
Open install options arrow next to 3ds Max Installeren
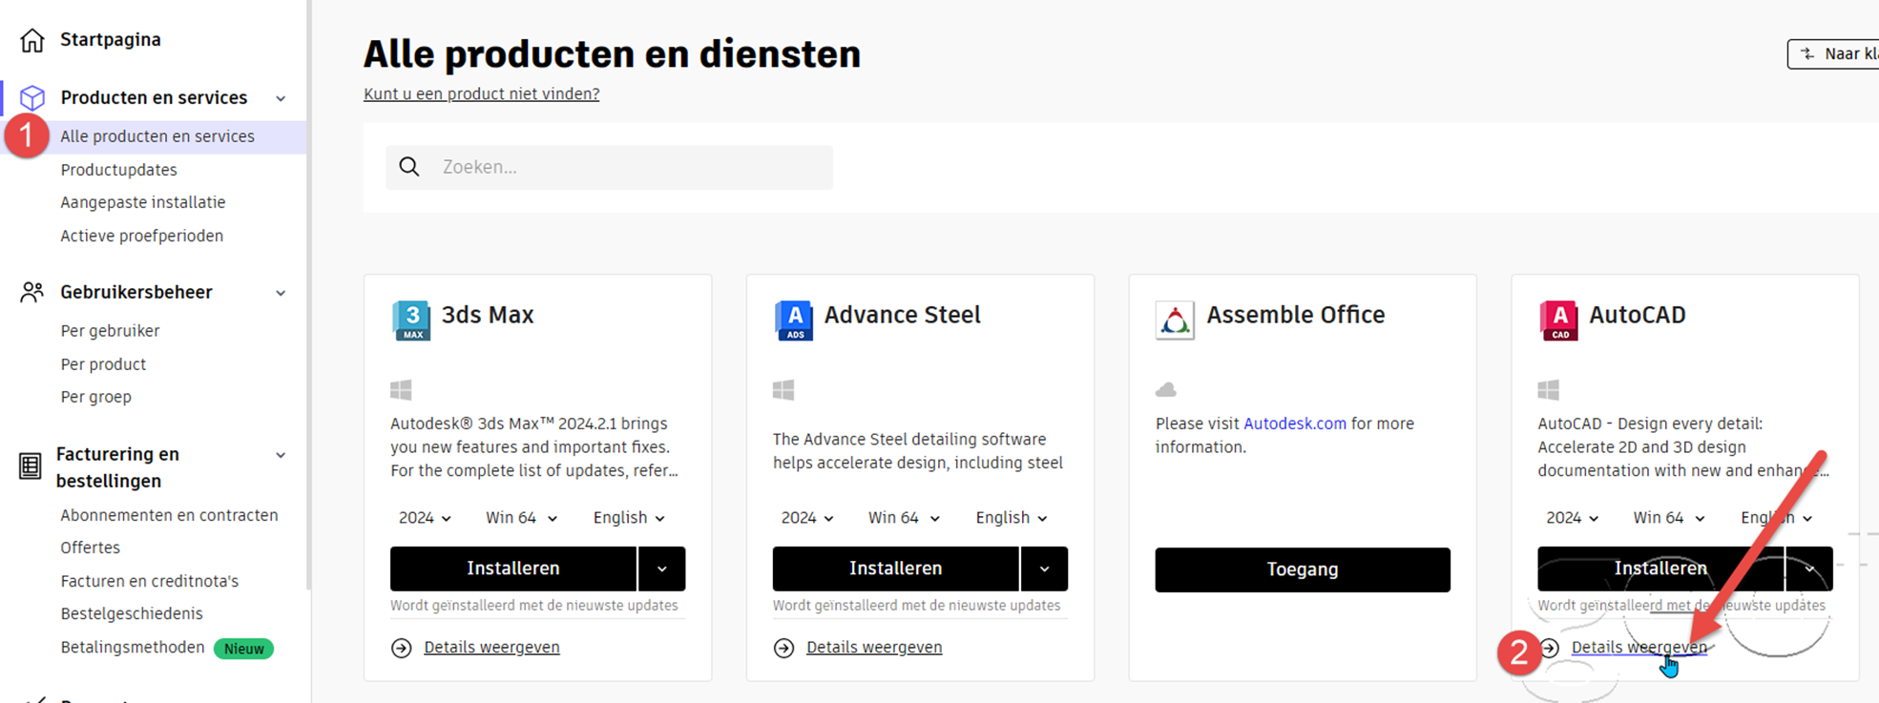[662, 569]
